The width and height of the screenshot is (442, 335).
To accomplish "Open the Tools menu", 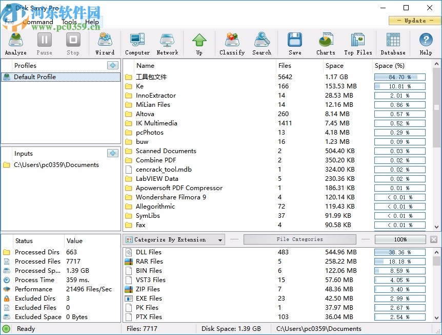I will pyautogui.click(x=68, y=22).
